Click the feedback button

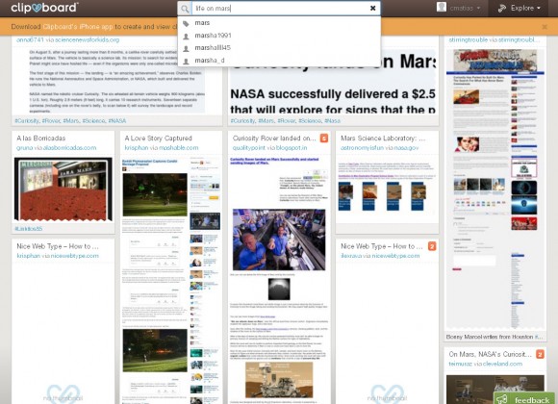point(523,398)
